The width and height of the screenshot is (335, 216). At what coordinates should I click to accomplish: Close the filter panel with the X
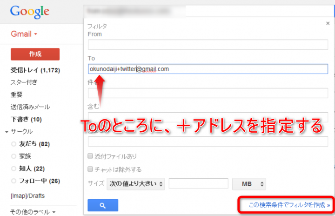coord(328,23)
